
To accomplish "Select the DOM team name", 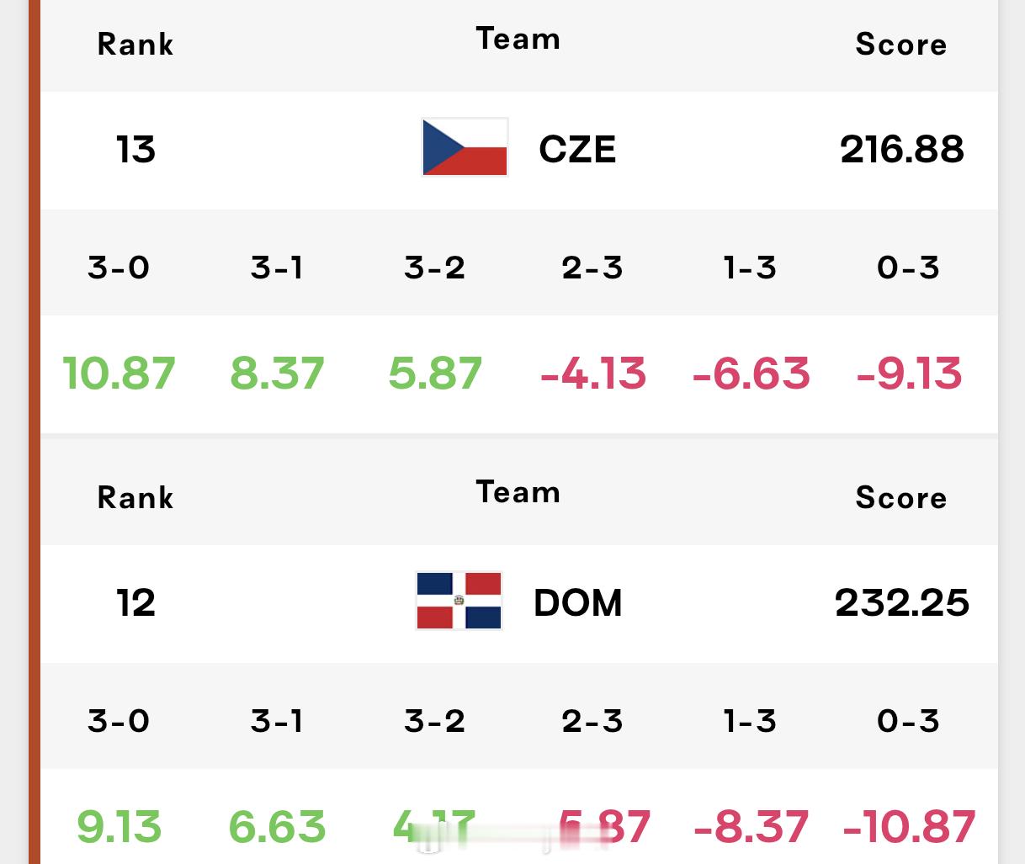I will (578, 602).
